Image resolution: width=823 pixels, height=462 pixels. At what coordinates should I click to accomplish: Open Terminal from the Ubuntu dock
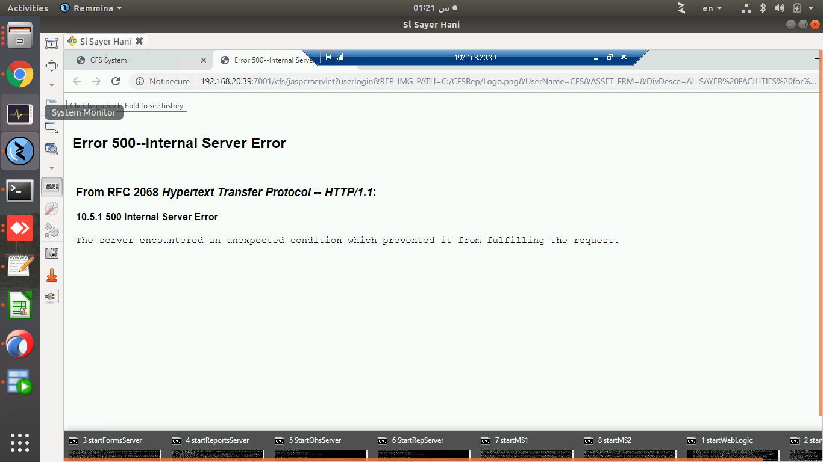(x=20, y=191)
